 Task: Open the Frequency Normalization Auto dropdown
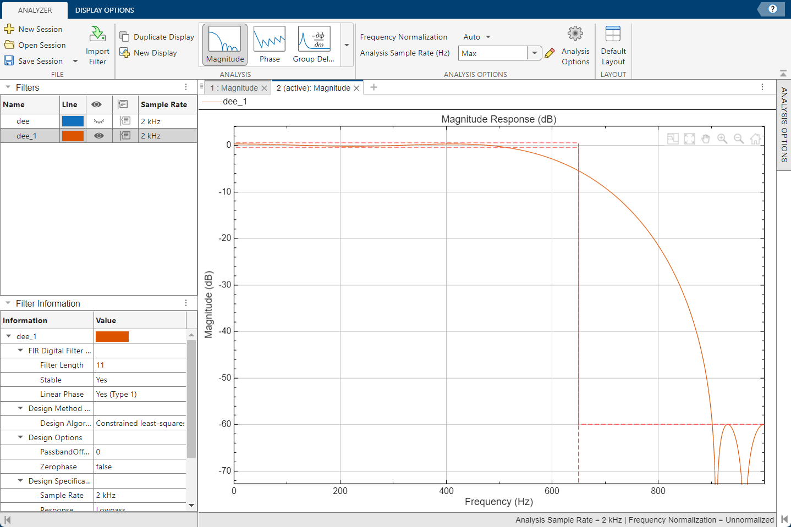[x=476, y=36]
